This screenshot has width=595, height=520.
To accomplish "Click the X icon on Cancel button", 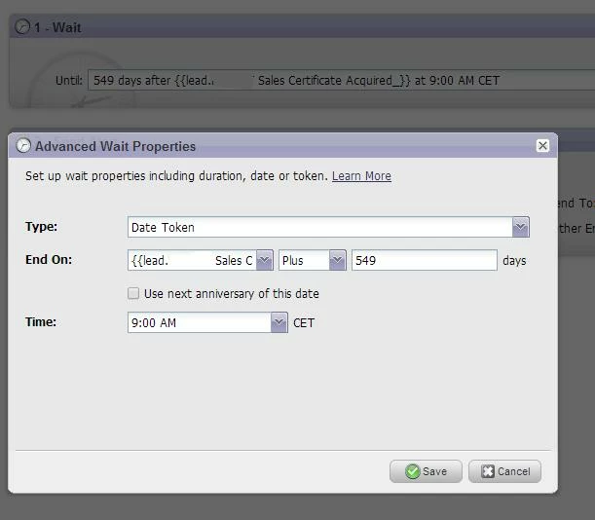I will click(x=488, y=471).
